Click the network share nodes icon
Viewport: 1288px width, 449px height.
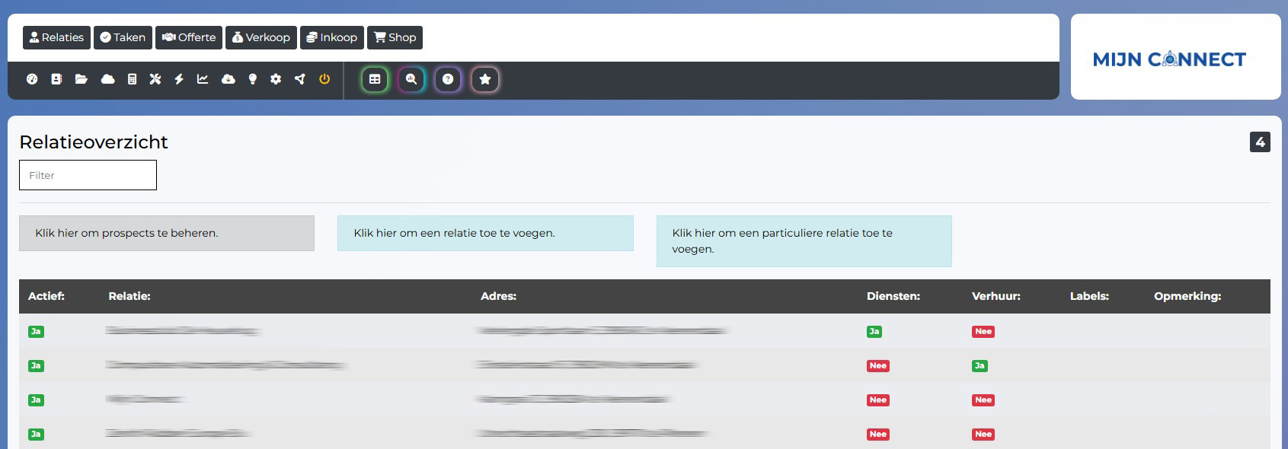300,79
